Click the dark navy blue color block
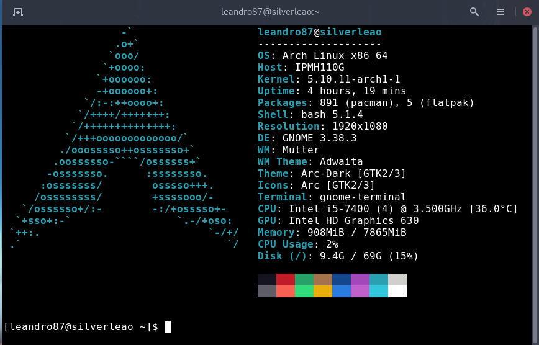The image size is (539, 345). point(342,280)
